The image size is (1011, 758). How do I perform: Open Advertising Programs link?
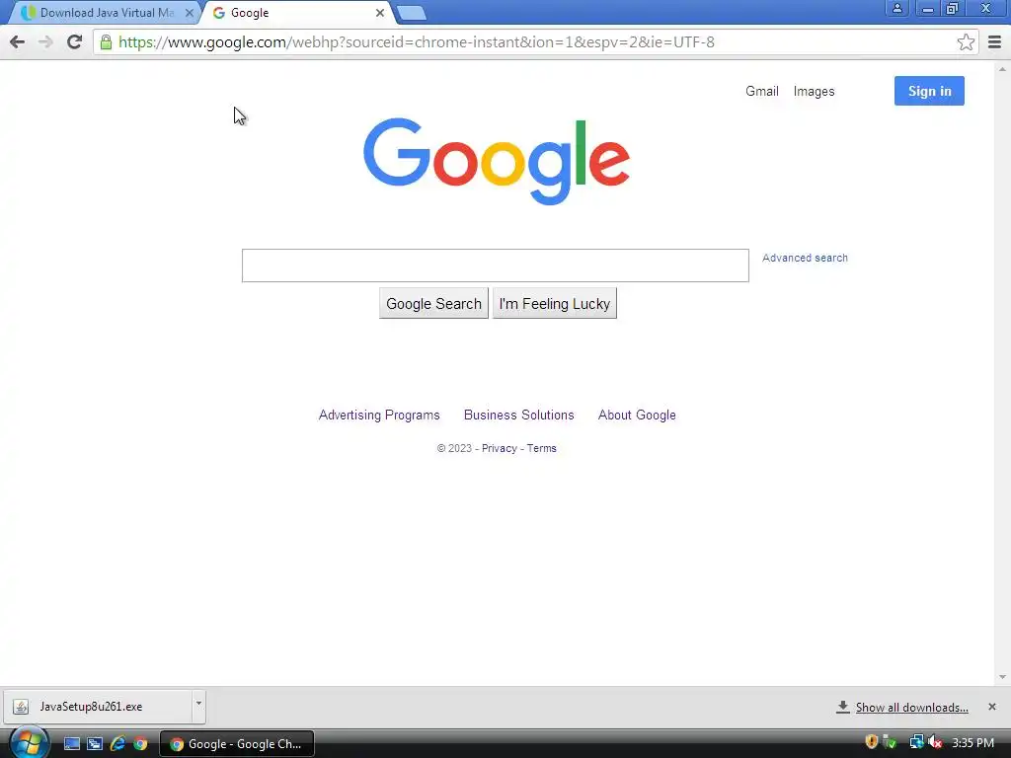379,416
